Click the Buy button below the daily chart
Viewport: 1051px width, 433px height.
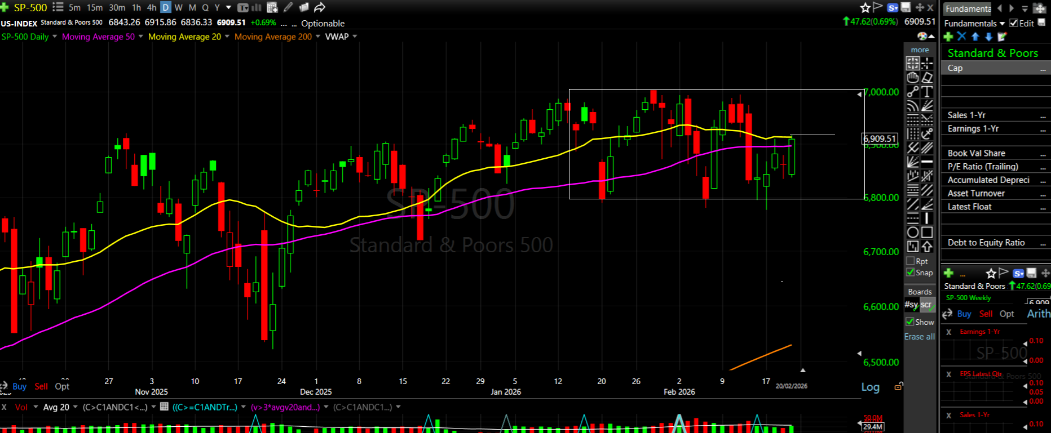click(20, 386)
